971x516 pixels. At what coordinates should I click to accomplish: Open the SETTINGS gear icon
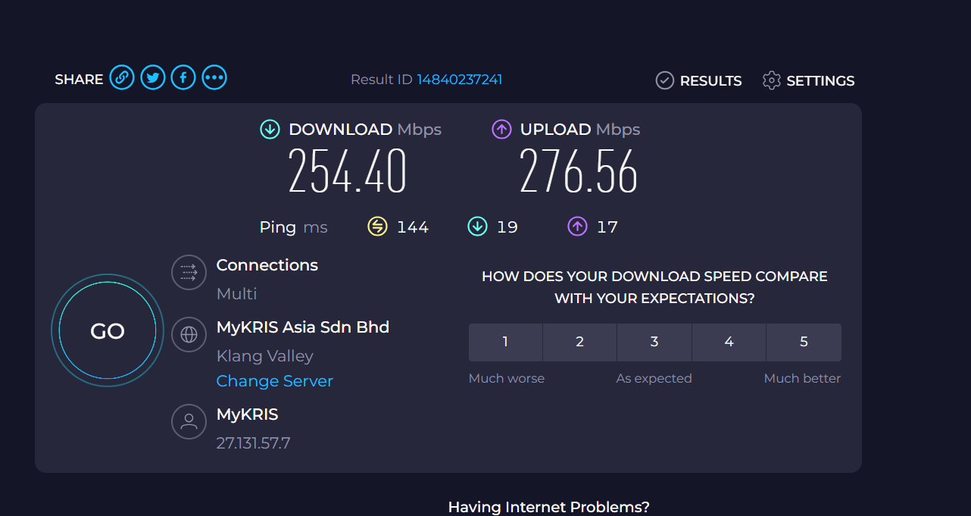[771, 80]
